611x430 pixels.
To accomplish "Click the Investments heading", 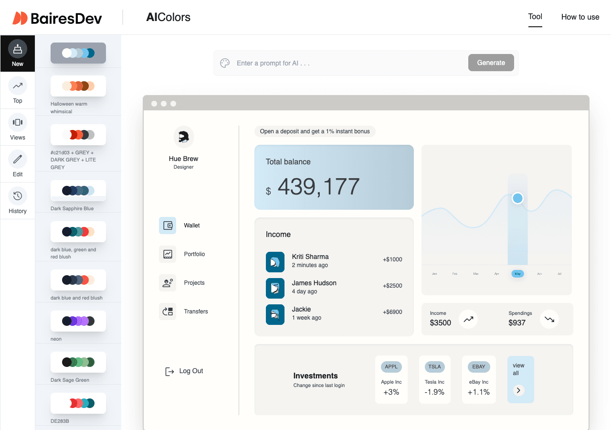I will pyautogui.click(x=316, y=376).
